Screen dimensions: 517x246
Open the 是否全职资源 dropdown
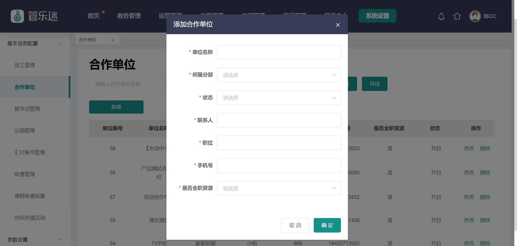pos(279,188)
